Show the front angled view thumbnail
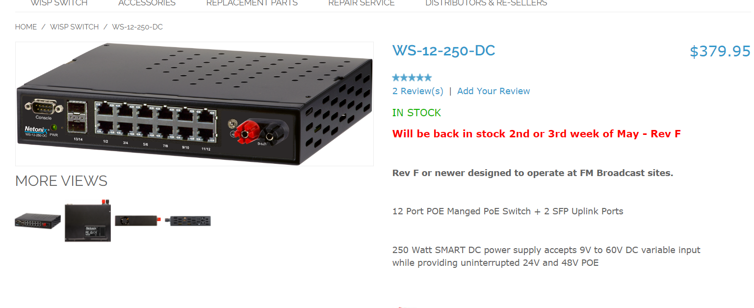Image resolution: width=754 pixels, height=308 pixels. coord(38,221)
